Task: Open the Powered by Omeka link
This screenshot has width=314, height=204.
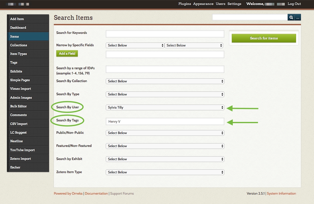Action: tap(68, 194)
